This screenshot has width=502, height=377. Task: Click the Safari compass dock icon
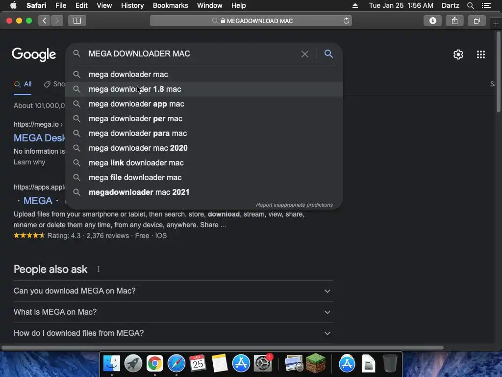coord(176,364)
